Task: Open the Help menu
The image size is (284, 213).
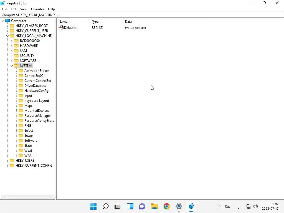Action: pyautogui.click(x=51, y=9)
